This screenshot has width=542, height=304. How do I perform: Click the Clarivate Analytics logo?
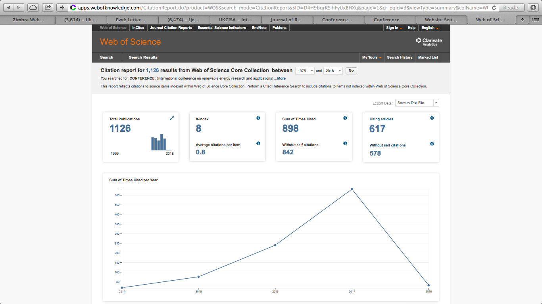(429, 42)
